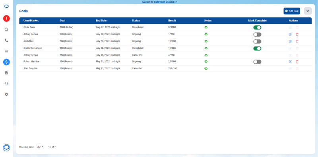Open the filter options button
The width and height of the screenshot is (318, 157).
pos(308,11)
